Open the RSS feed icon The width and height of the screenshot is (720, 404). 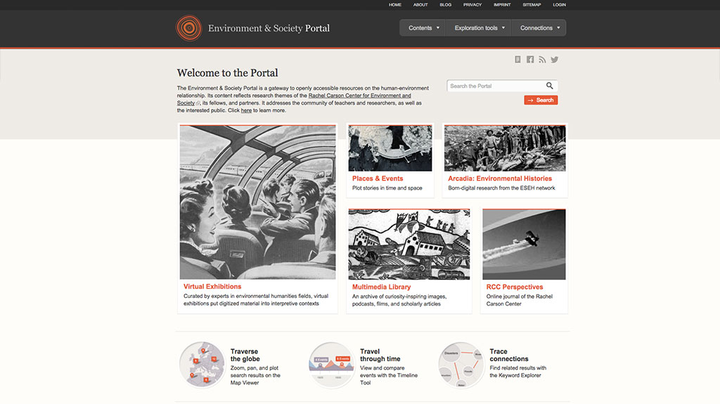[542, 60]
